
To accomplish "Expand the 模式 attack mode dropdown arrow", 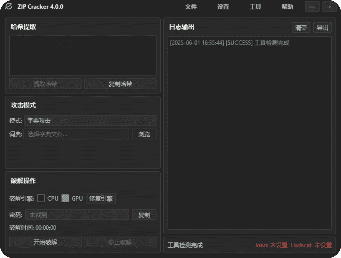I will (x=151, y=120).
